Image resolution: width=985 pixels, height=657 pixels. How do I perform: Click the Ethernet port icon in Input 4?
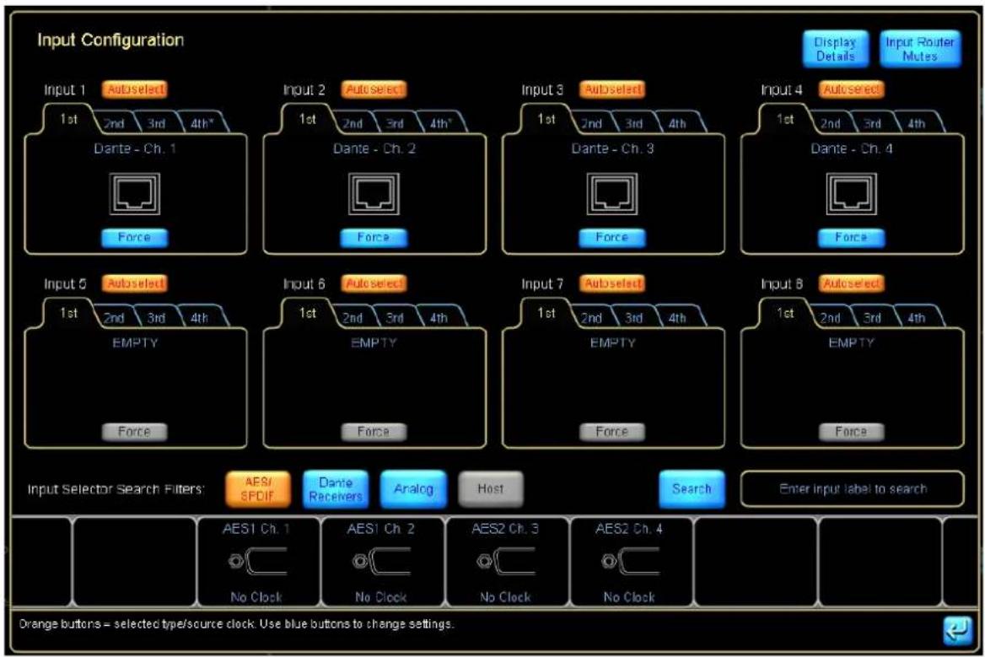pyautogui.click(x=851, y=194)
